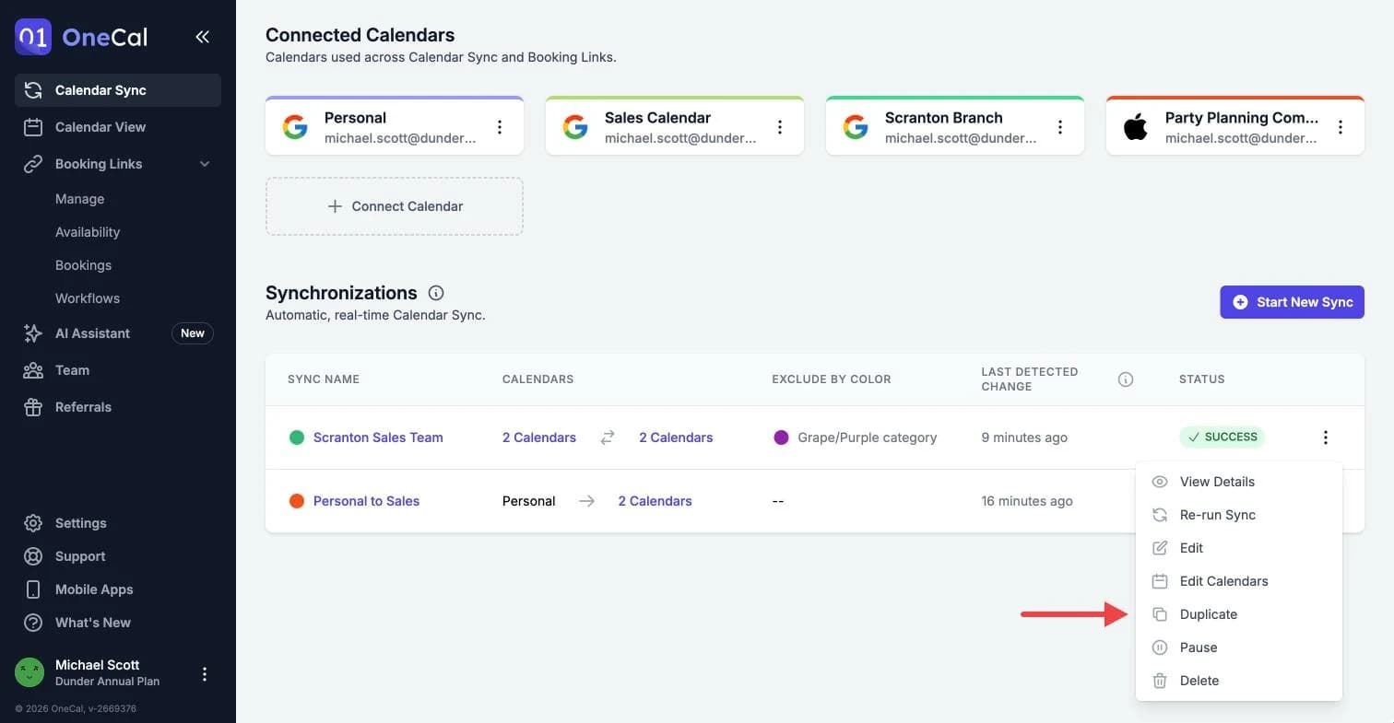The width and height of the screenshot is (1394, 723).
Task: Click the Google icon on Scranton Branch card
Action: [x=856, y=127]
